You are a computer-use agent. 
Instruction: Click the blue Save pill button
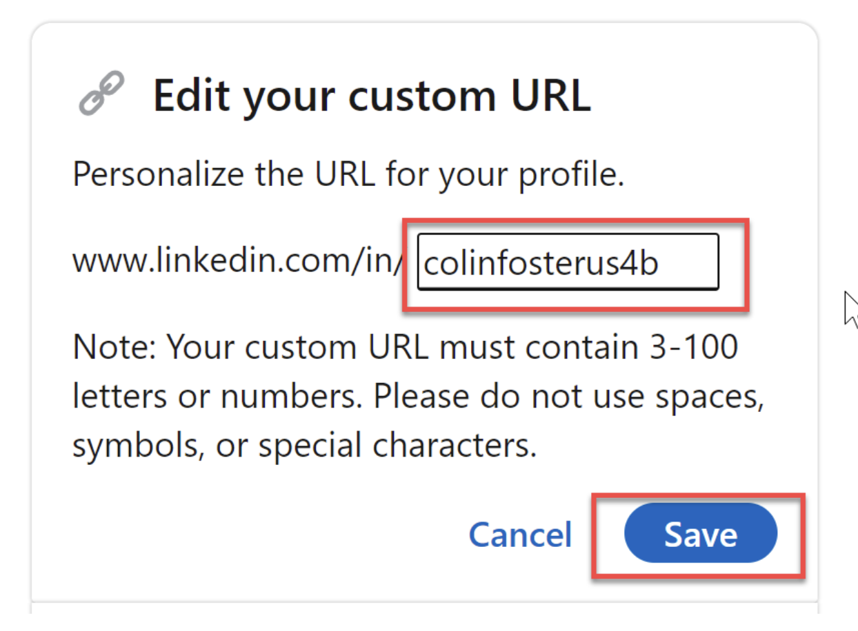click(x=700, y=532)
